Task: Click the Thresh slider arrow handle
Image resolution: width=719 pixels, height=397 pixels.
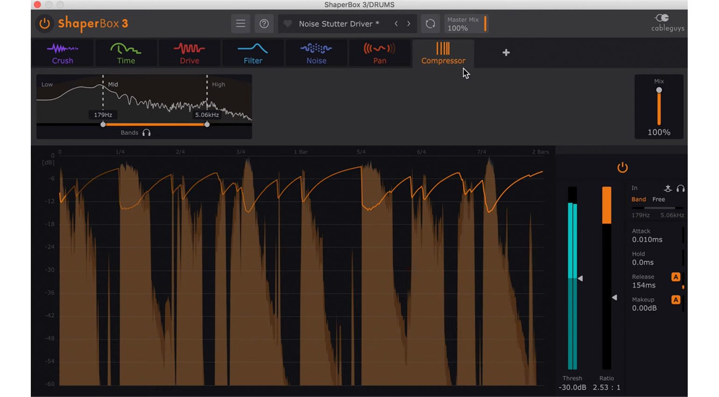Action: [x=580, y=278]
